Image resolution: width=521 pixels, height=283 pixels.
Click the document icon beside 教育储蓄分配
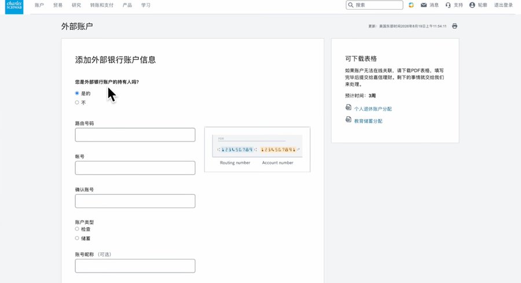348,120
